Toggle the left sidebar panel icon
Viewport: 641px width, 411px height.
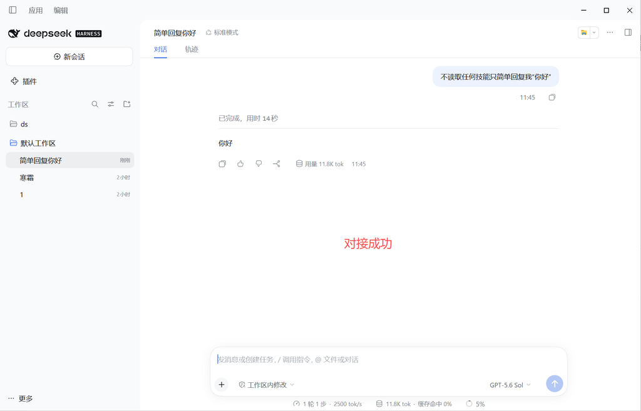tap(13, 10)
